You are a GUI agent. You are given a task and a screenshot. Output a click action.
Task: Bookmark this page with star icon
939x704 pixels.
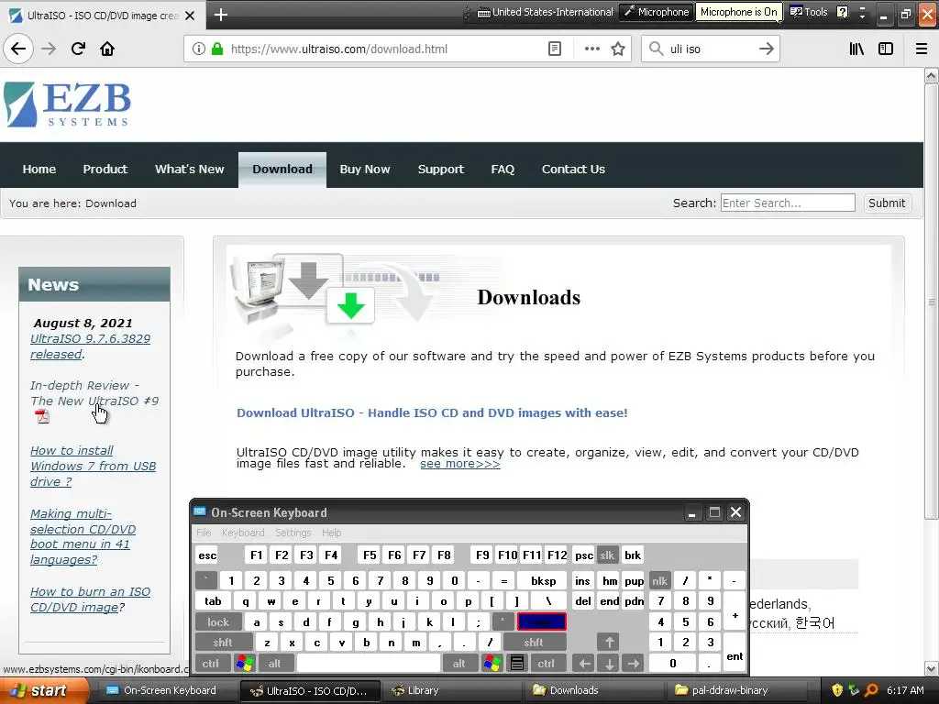click(x=618, y=49)
